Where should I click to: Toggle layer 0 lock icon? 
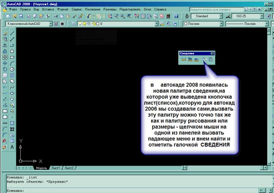pyautogui.click(x=93, y=24)
